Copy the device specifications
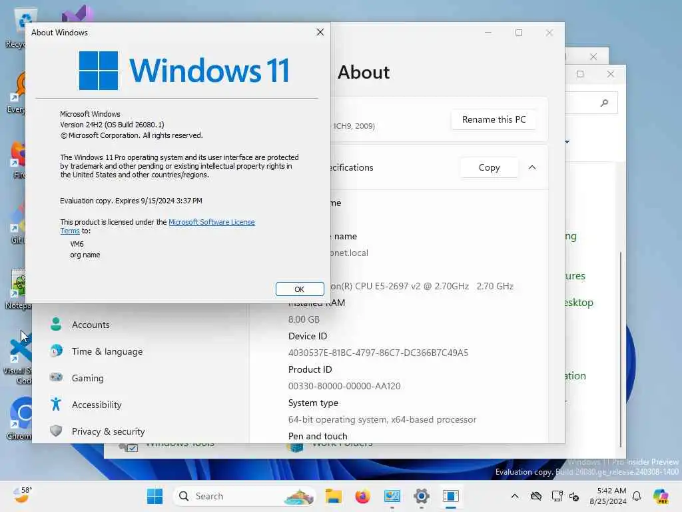The height and width of the screenshot is (512, 682). pyautogui.click(x=489, y=167)
